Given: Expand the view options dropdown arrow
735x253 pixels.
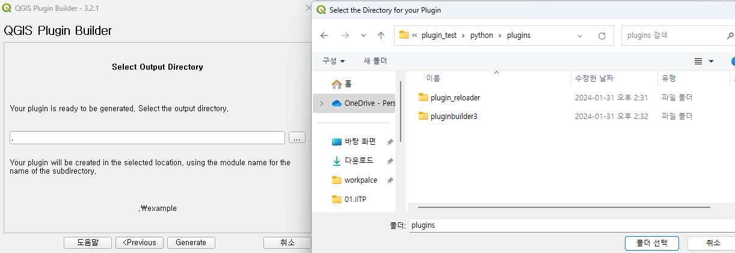Looking at the screenshot, I should [x=711, y=61].
